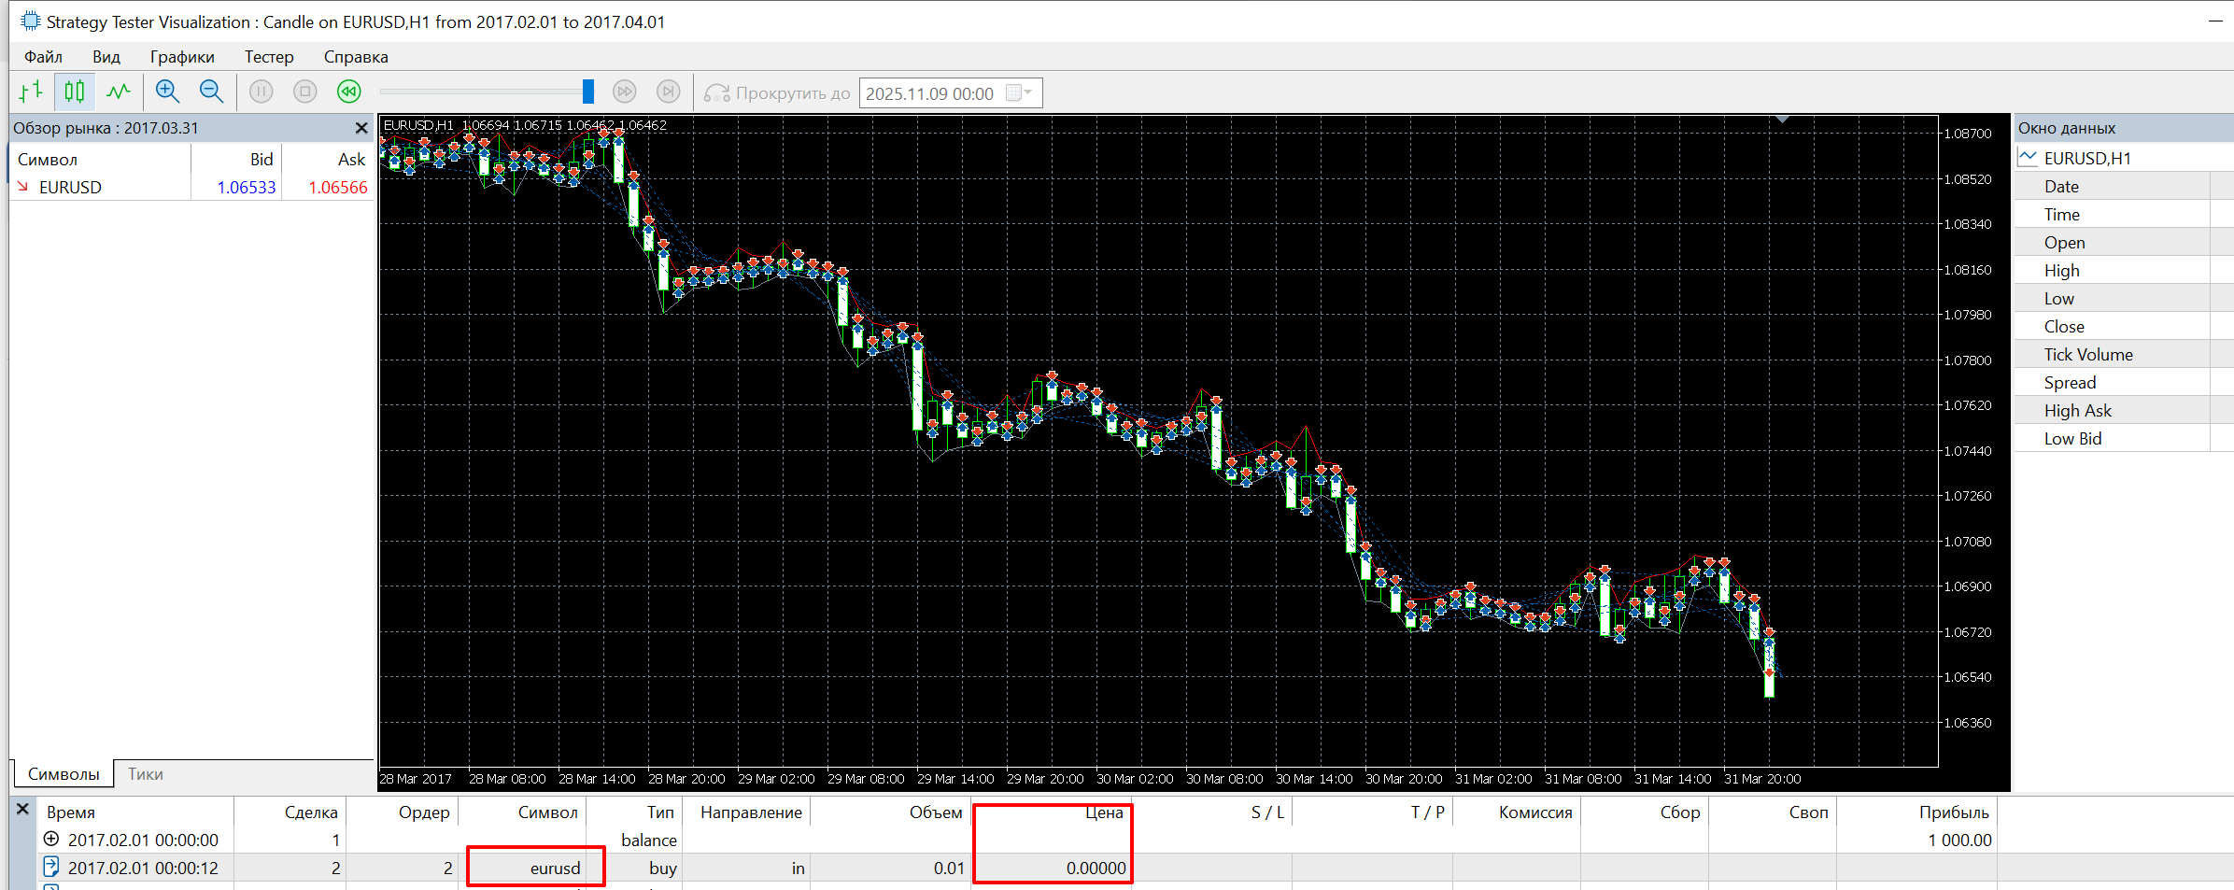Stop the strategy test

click(x=304, y=92)
